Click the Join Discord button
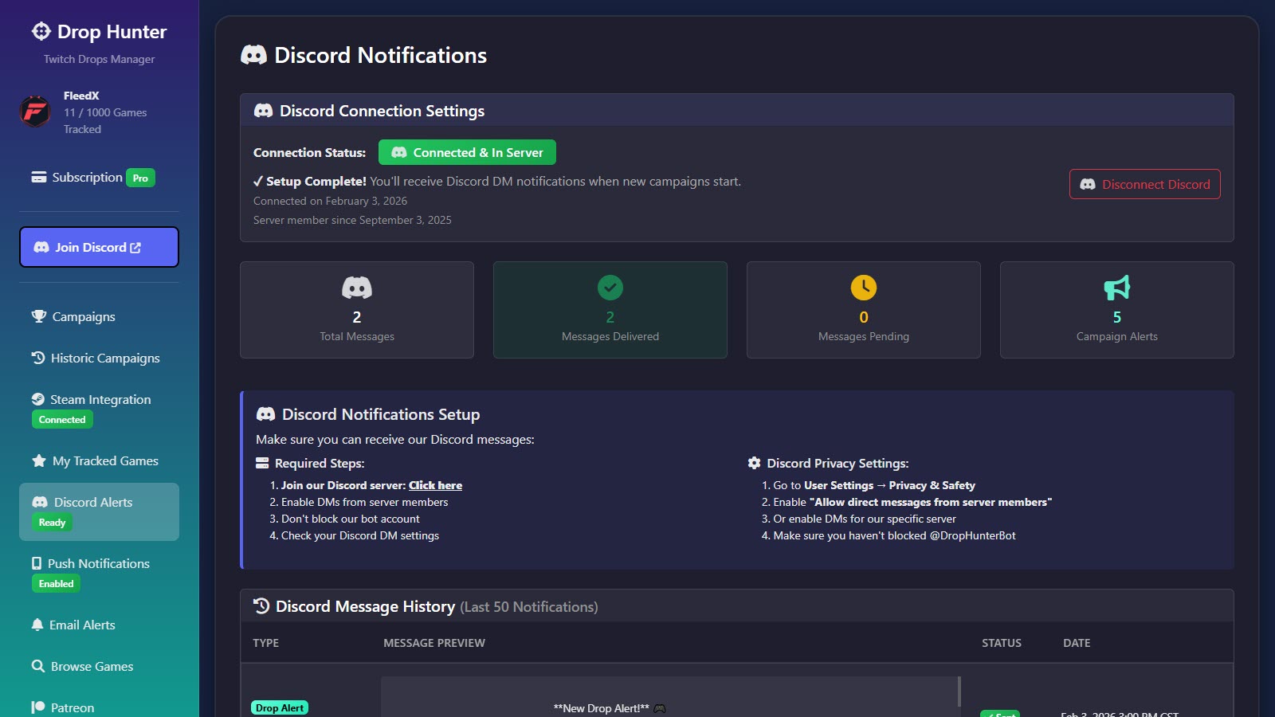This screenshot has height=717, width=1275. pyautogui.click(x=99, y=247)
